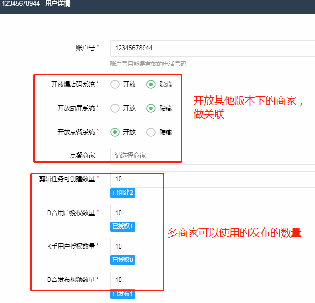This screenshot has width=315, height=303.
Task: Click the D音用户授权数量 label
Action: click(71, 213)
